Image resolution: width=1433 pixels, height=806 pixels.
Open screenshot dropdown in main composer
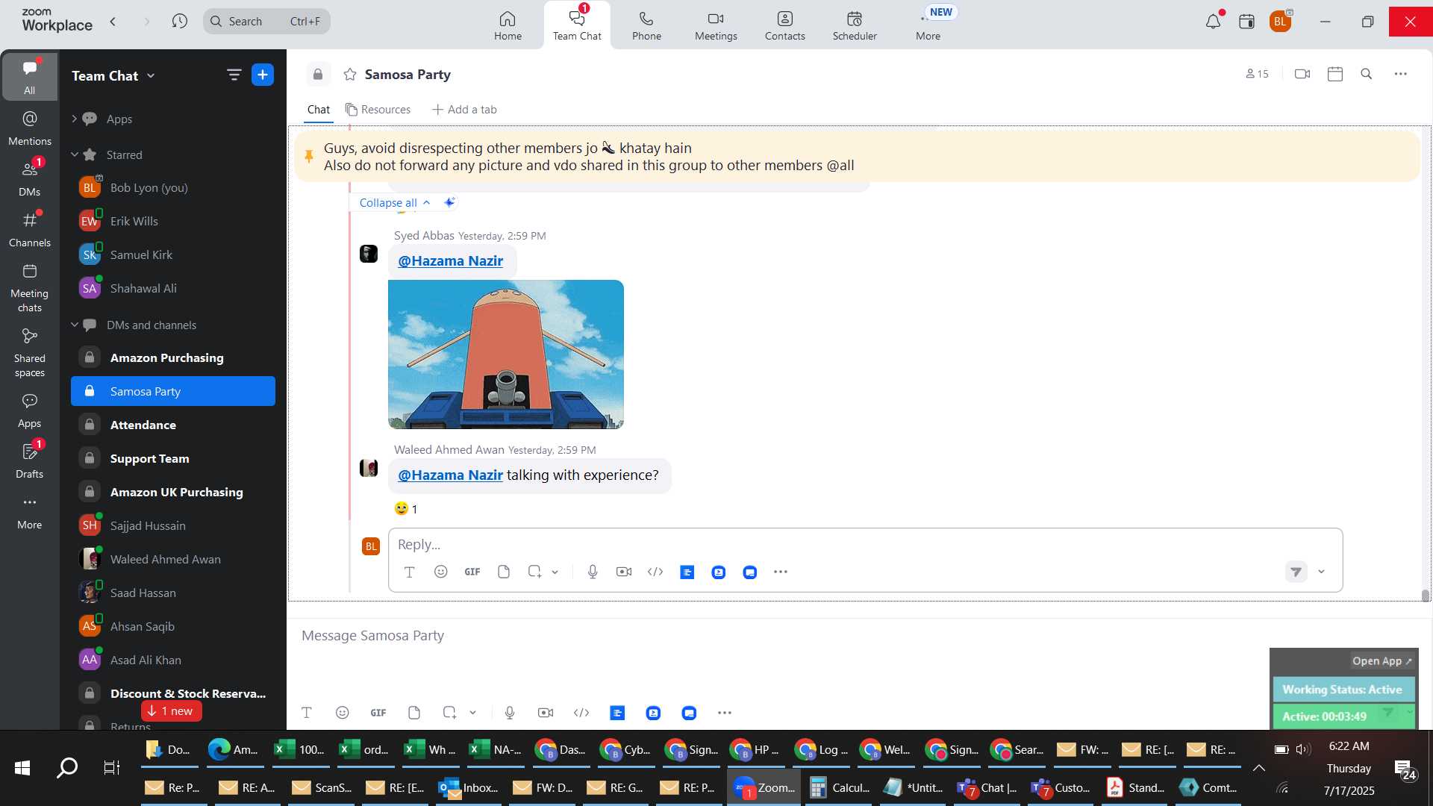472,713
